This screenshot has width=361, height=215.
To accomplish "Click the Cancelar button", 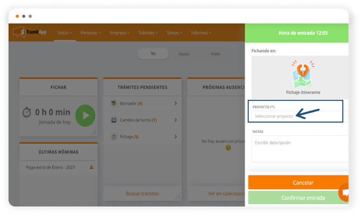I will tap(298, 183).
